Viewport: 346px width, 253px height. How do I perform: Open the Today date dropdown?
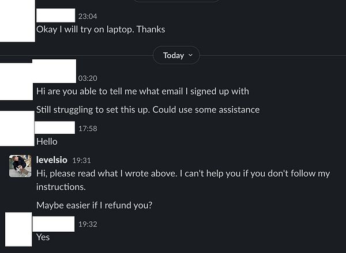pos(176,55)
